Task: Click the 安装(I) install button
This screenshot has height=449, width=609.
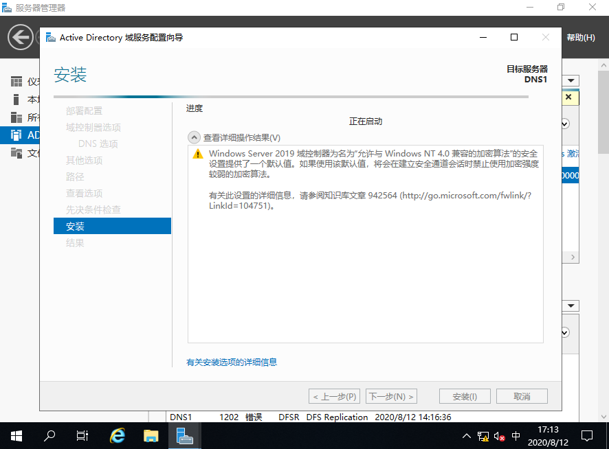Action: 465,396
